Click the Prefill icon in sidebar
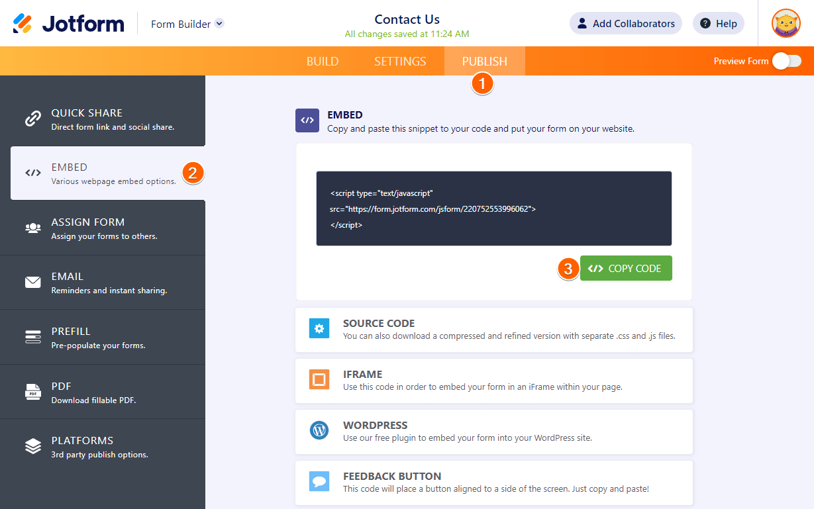 tap(33, 337)
